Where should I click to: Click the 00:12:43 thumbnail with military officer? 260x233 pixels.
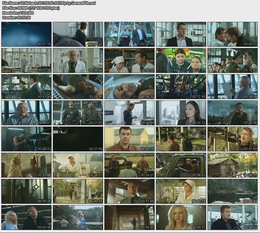[232, 60]
